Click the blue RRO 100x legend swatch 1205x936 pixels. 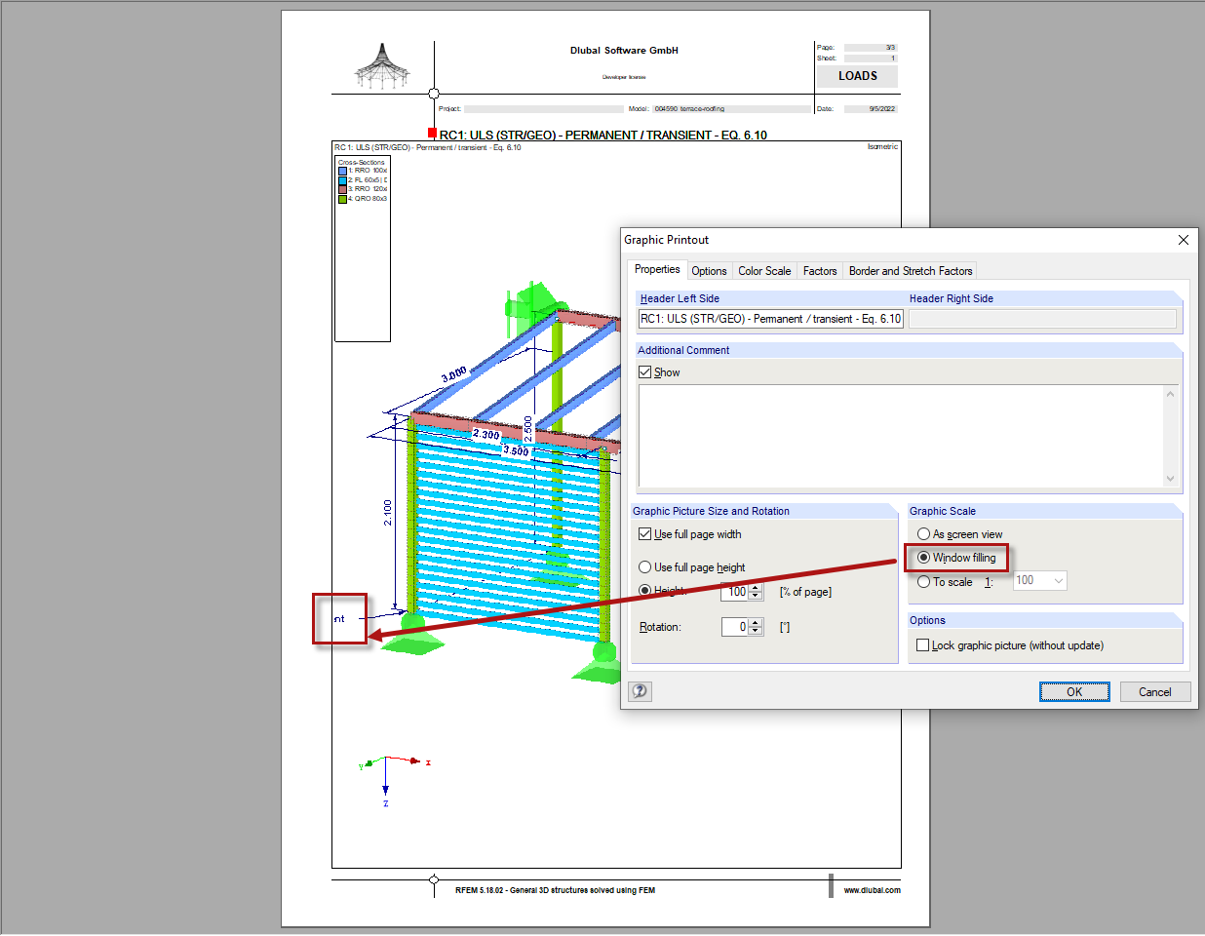pos(342,171)
